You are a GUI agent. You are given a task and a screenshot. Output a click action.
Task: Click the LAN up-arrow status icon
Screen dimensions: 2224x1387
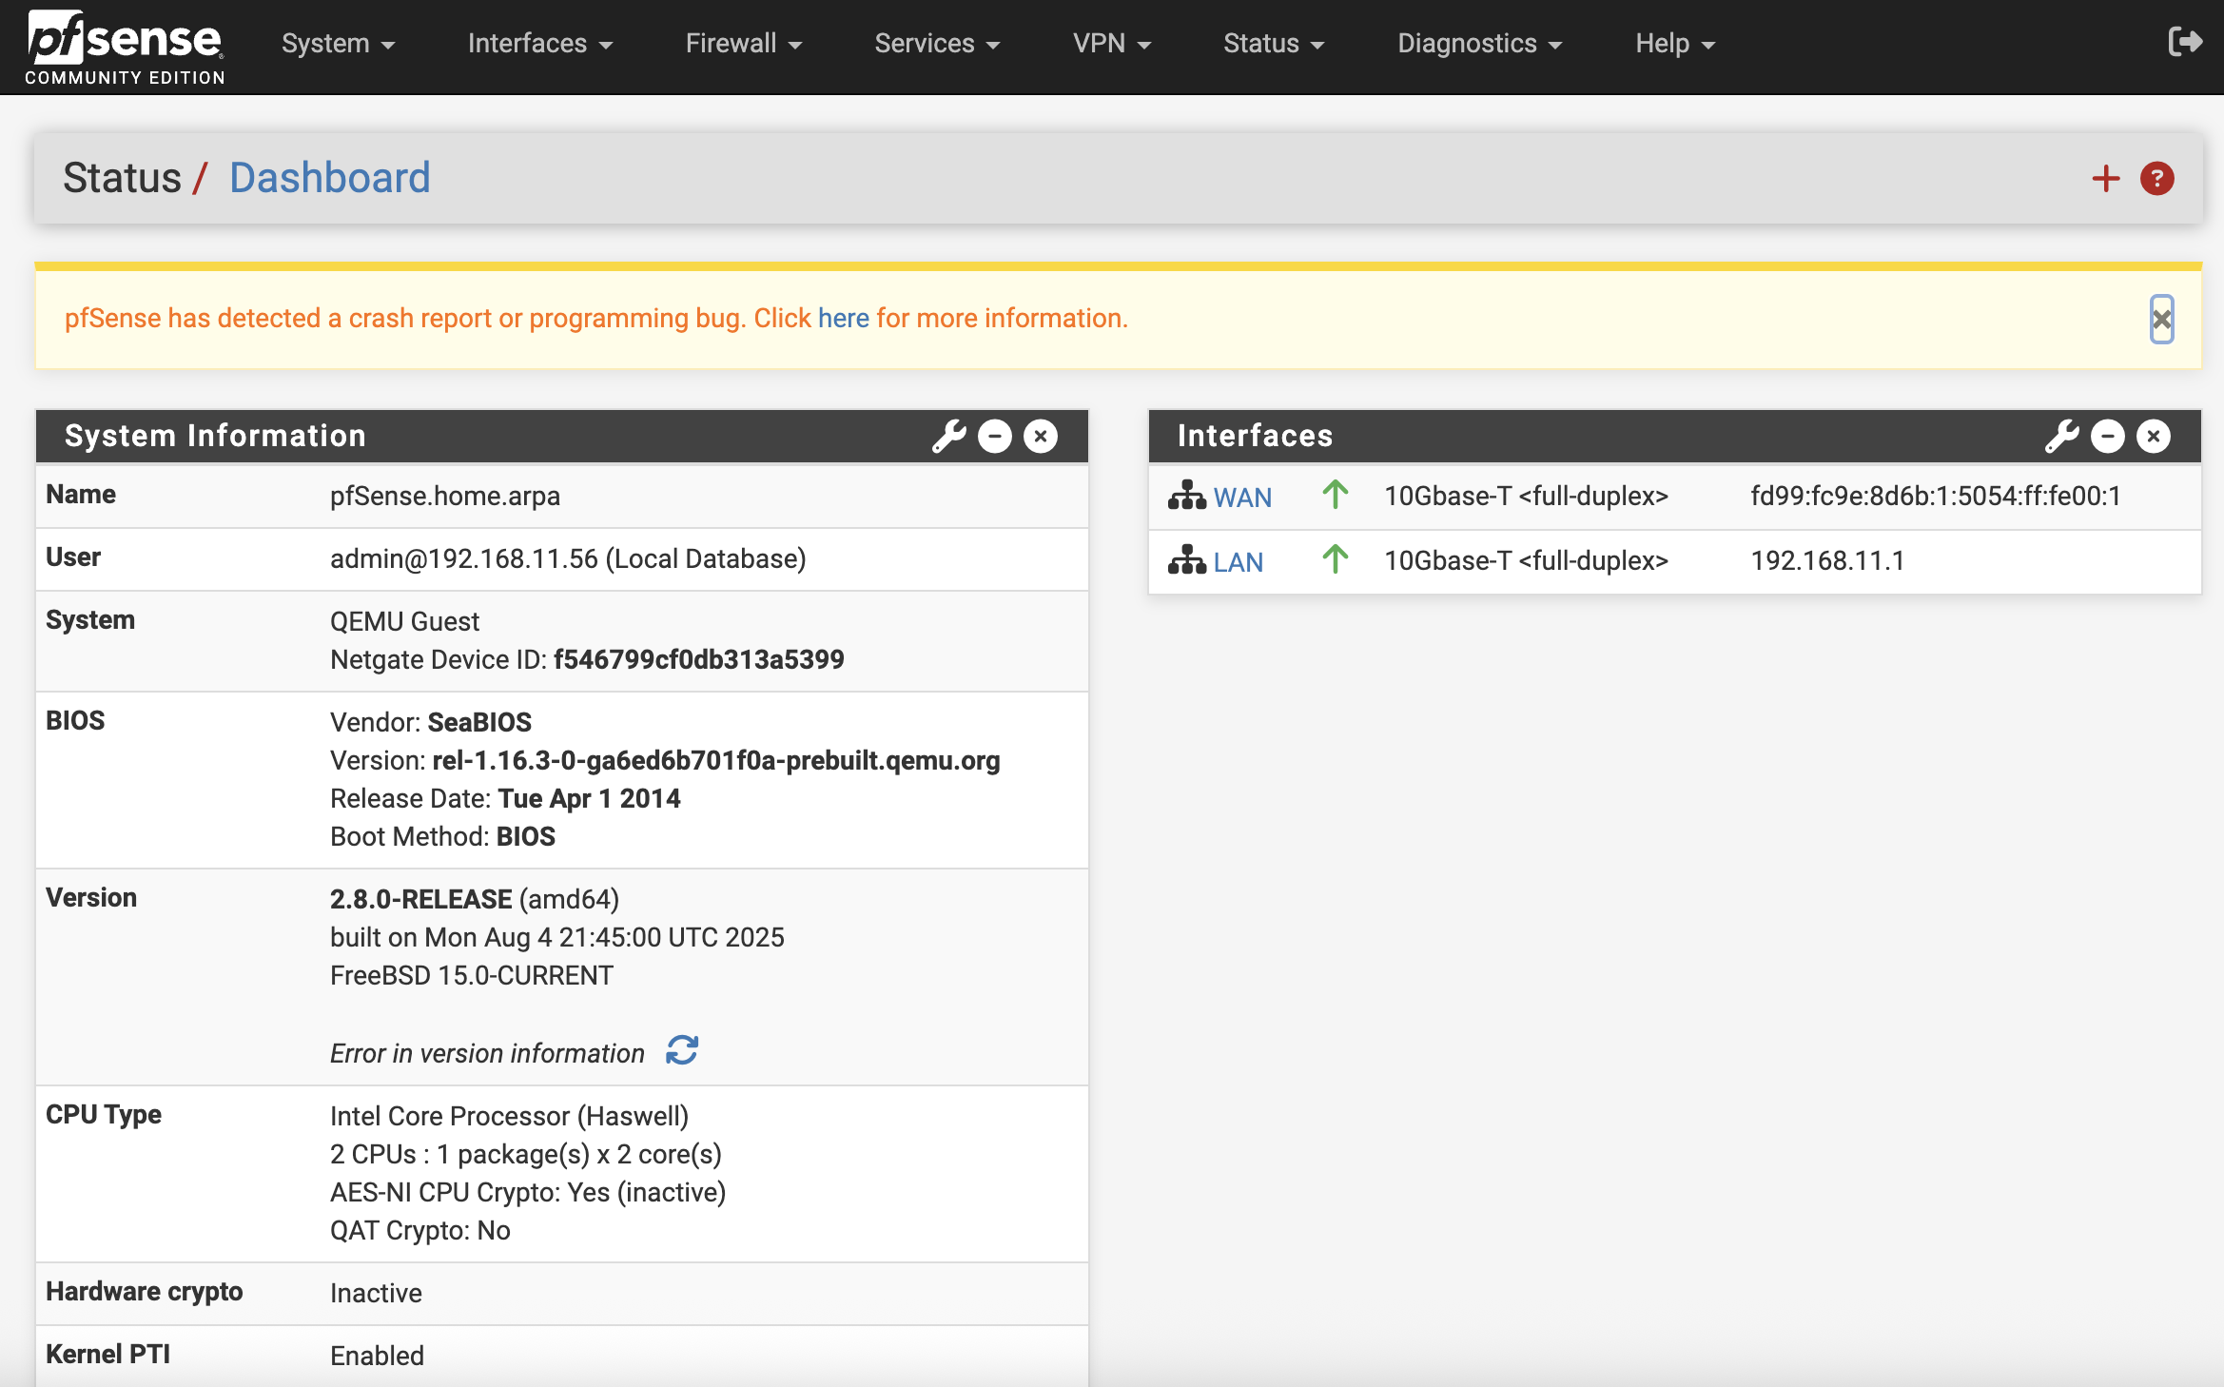click(1336, 559)
